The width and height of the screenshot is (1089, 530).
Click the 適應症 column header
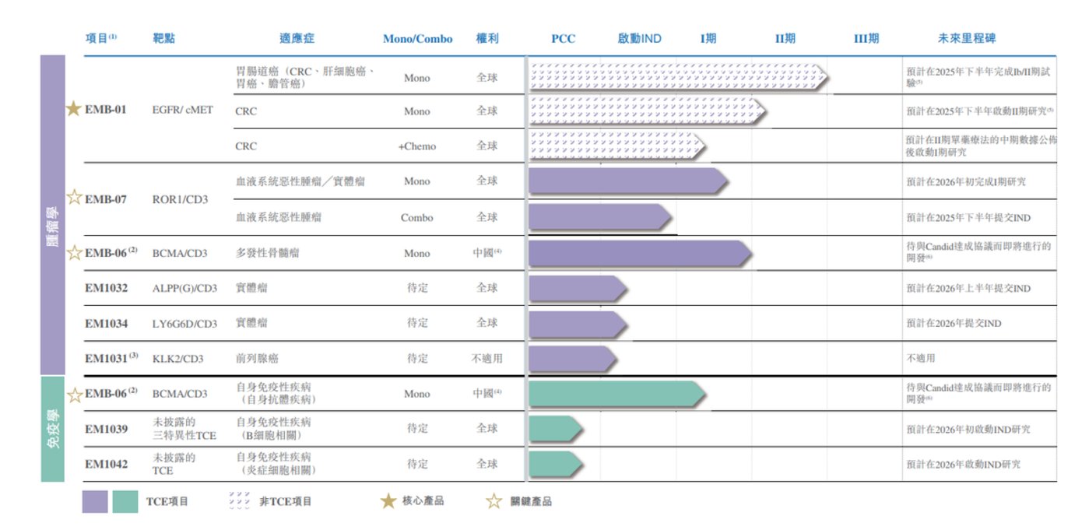(x=297, y=38)
